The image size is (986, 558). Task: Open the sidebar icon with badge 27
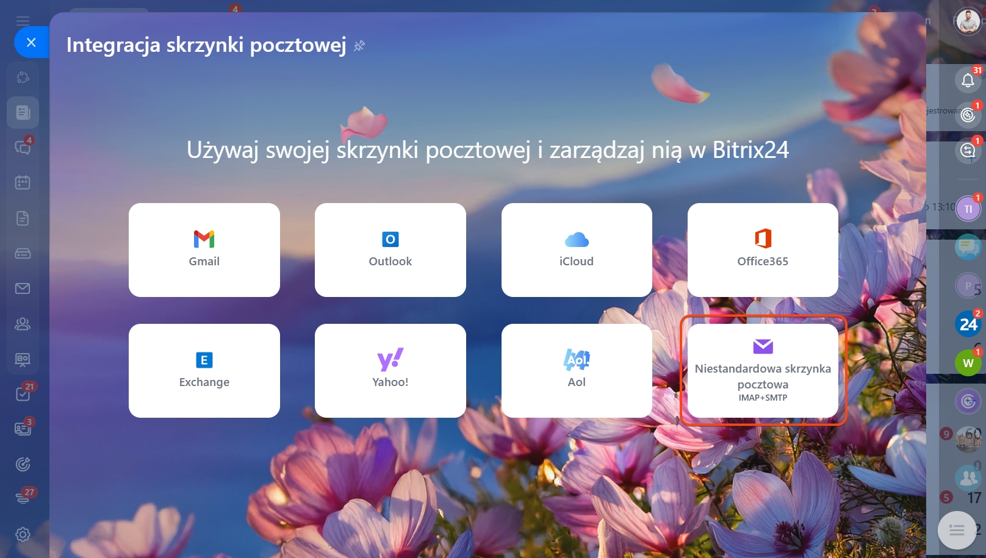[23, 498]
